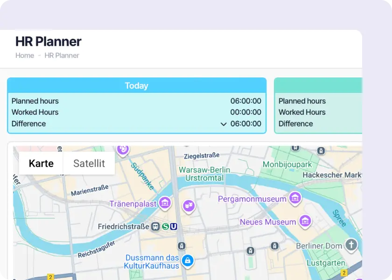Open the Lustgarten map label
The image size is (392, 280).
point(326,263)
